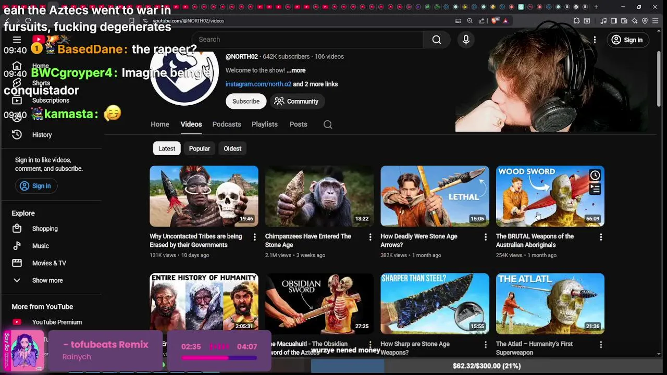Start voice search with microphone icon
This screenshot has height=375, width=667.
click(x=466, y=40)
